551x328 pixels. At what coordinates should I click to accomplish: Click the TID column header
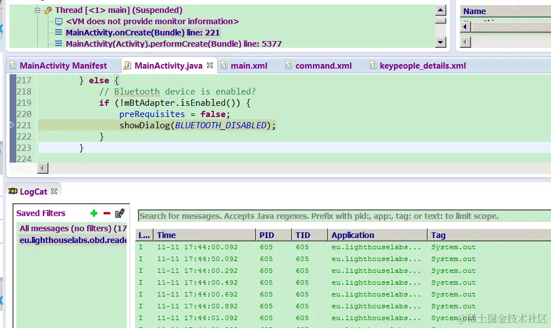coord(310,235)
